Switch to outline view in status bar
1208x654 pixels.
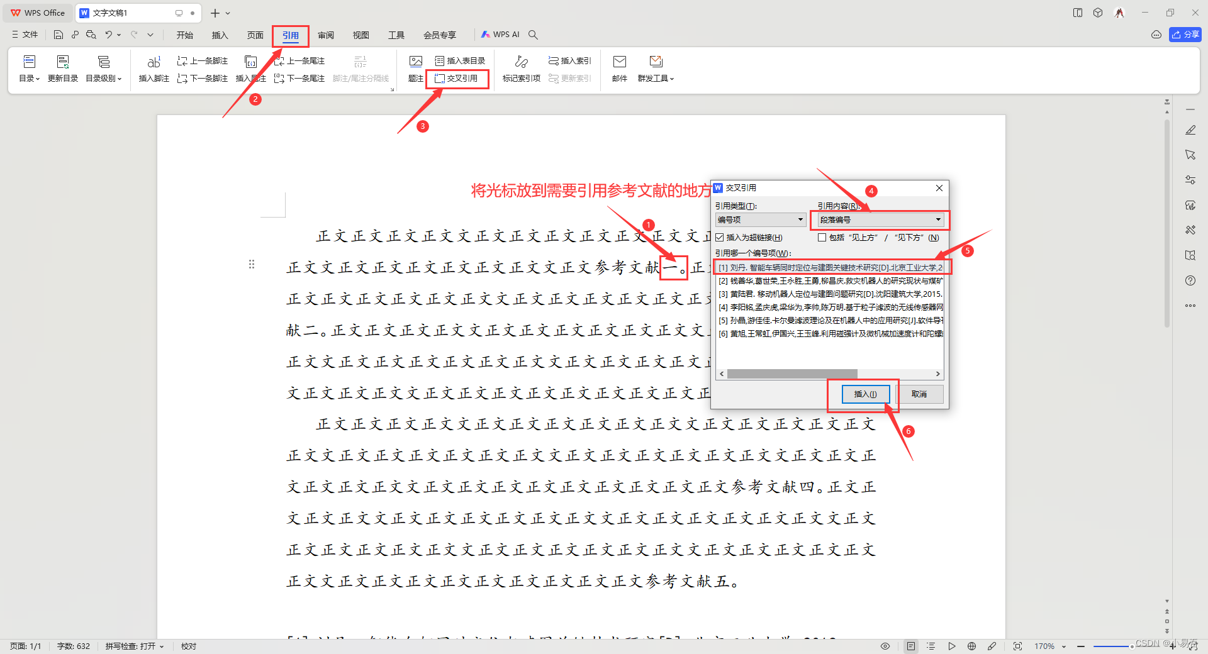[931, 646]
